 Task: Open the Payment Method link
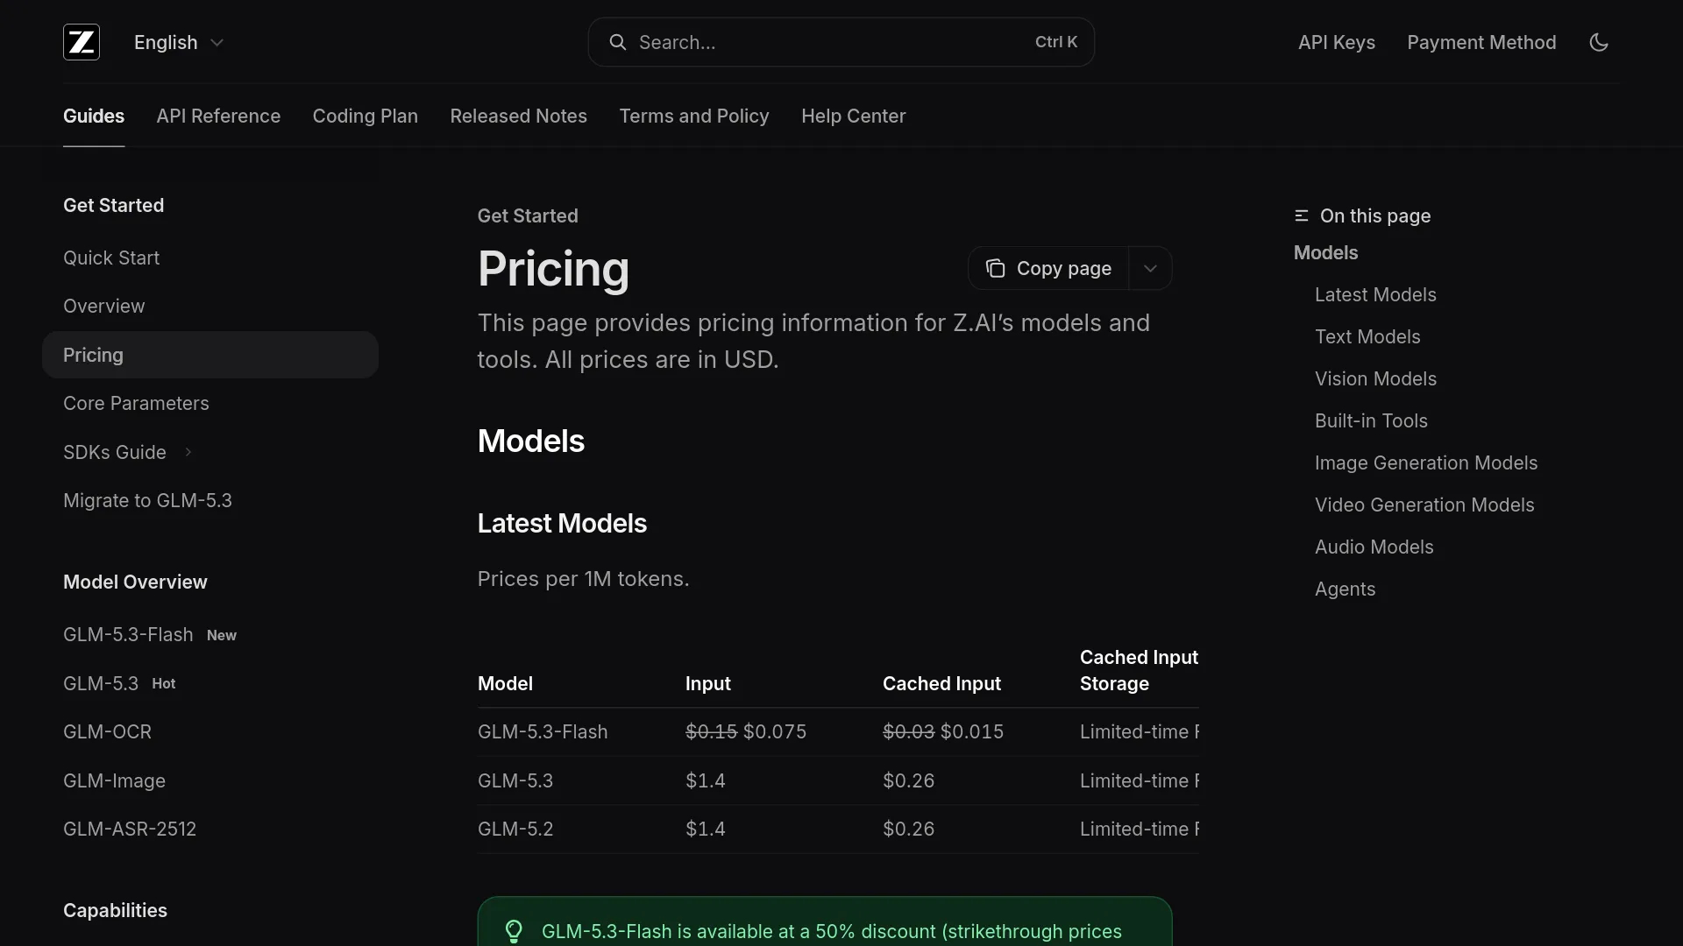pyautogui.click(x=1481, y=42)
